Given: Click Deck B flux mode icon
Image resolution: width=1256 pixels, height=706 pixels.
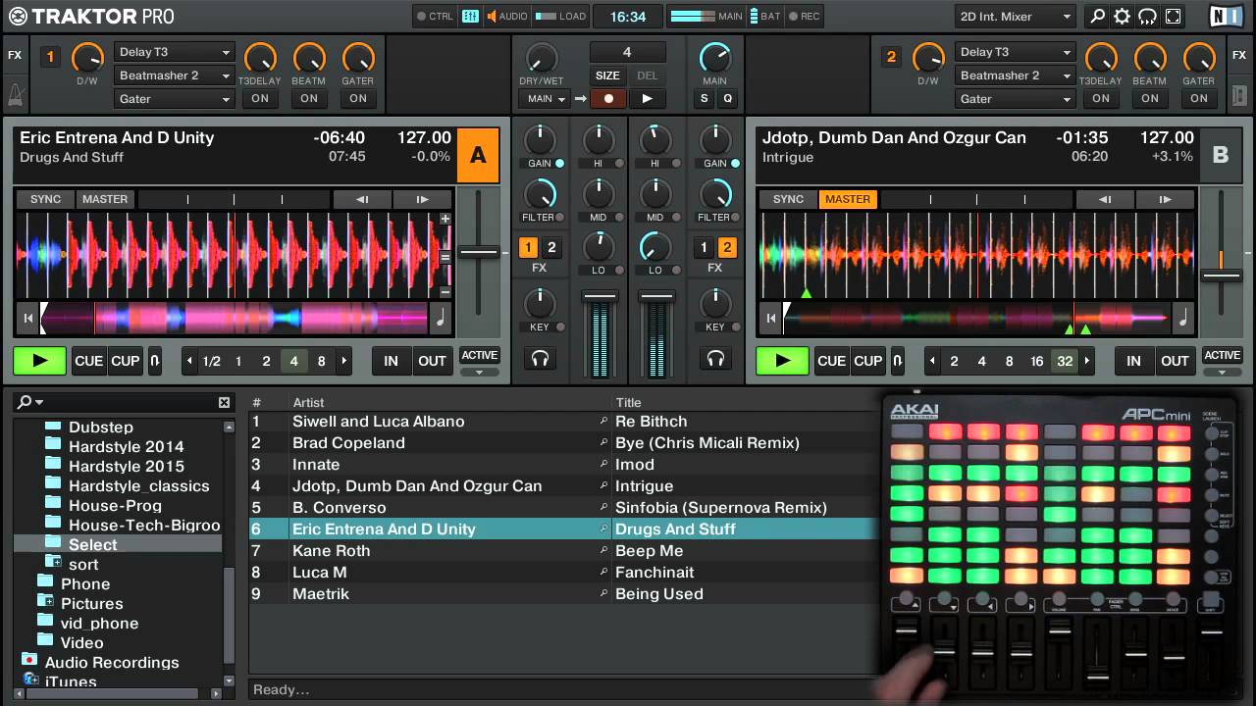Looking at the screenshot, I should pos(897,361).
